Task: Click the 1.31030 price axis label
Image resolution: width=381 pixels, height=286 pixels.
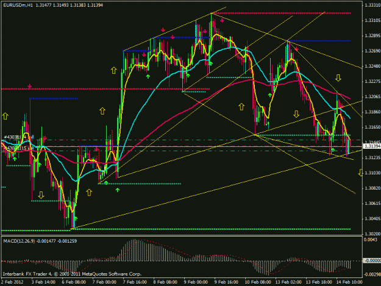Action: pyautogui.click(x=372, y=173)
